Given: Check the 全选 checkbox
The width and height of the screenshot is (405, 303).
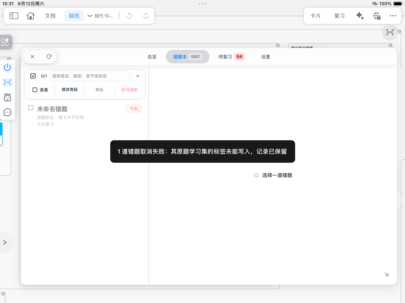Looking at the screenshot, I should click(x=35, y=90).
